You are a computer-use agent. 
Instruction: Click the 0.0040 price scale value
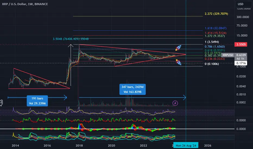point(241,86)
